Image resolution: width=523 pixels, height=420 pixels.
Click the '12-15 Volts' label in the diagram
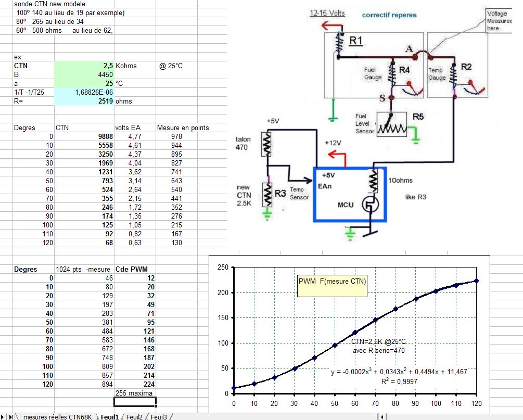pos(327,13)
